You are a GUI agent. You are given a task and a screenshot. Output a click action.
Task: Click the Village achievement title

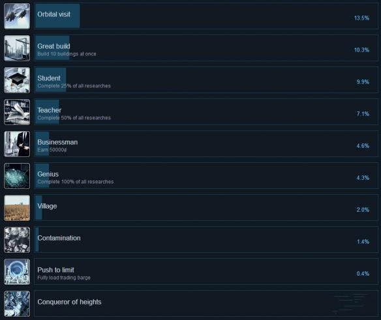[47, 206]
